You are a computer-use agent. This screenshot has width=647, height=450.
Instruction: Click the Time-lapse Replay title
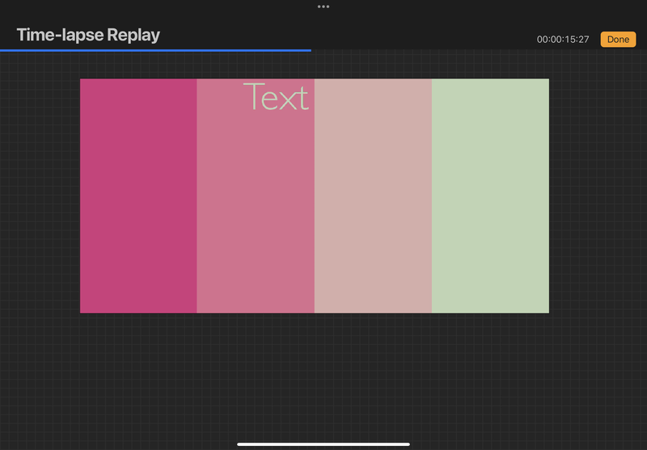click(x=88, y=35)
